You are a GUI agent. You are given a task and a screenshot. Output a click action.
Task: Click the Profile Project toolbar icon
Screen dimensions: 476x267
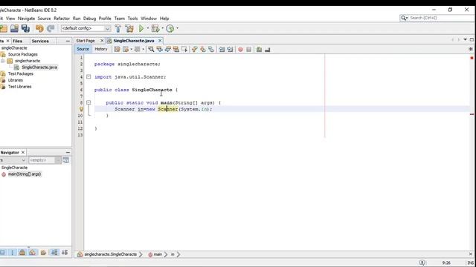click(x=170, y=28)
